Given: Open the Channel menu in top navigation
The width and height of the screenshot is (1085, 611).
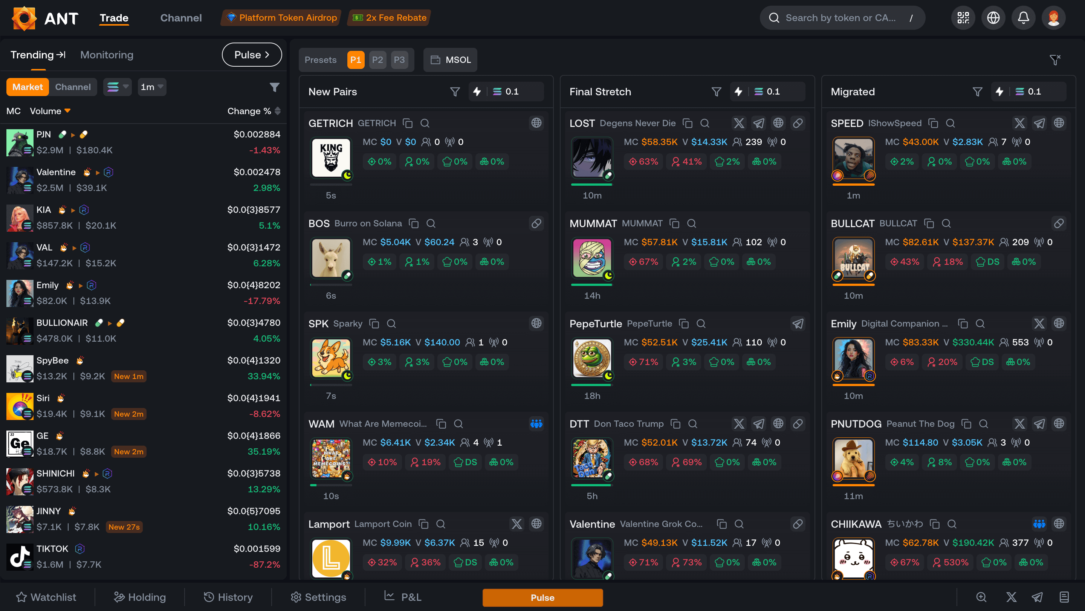Looking at the screenshot, I should click(x=181, y=18).
